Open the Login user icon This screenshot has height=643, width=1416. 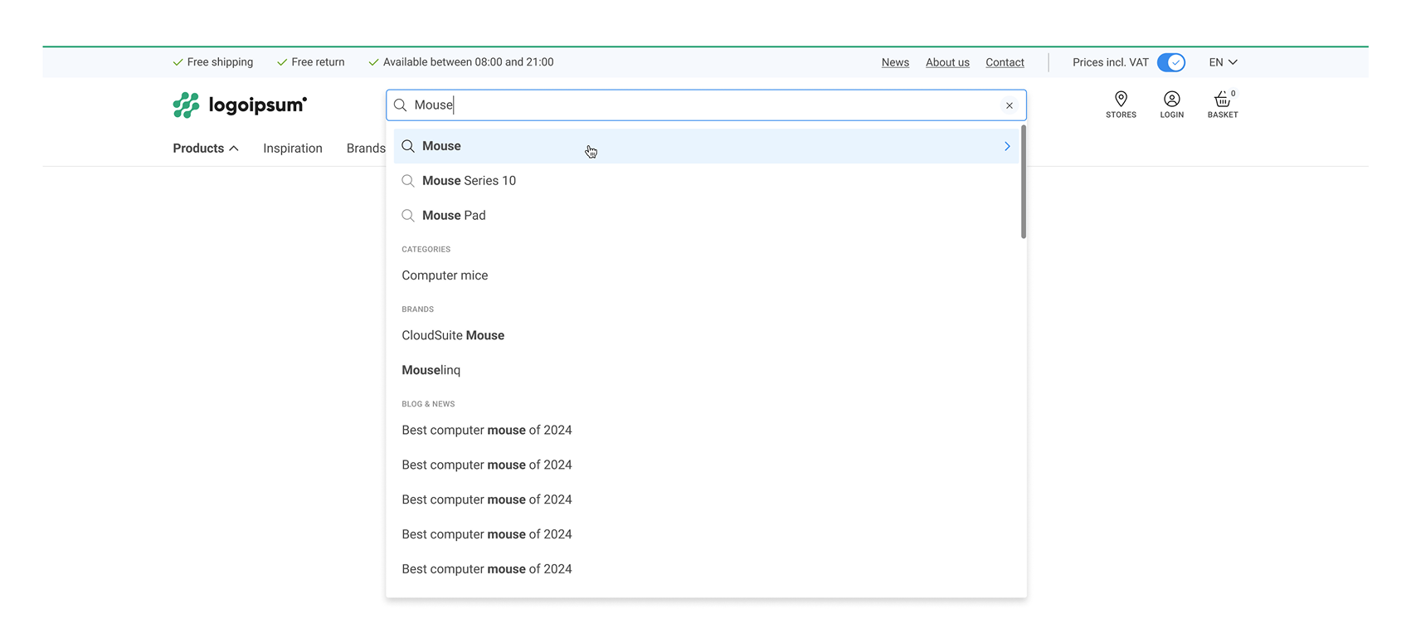point(1171,100)
